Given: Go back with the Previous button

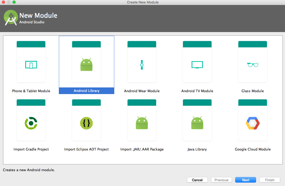Looking at the screenshot, I should pyautogui.click(x=221, y=180).
